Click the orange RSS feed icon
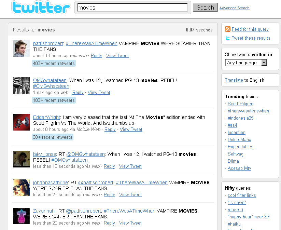The width and height of the screenshot is (281, 230). tap(228, 29)
